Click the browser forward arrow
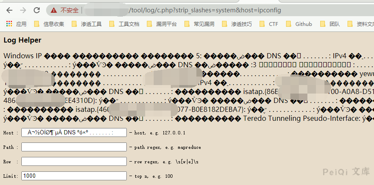The width and height of the screenshot is (374, 185). pyautogui.click(x=23, y=10)
